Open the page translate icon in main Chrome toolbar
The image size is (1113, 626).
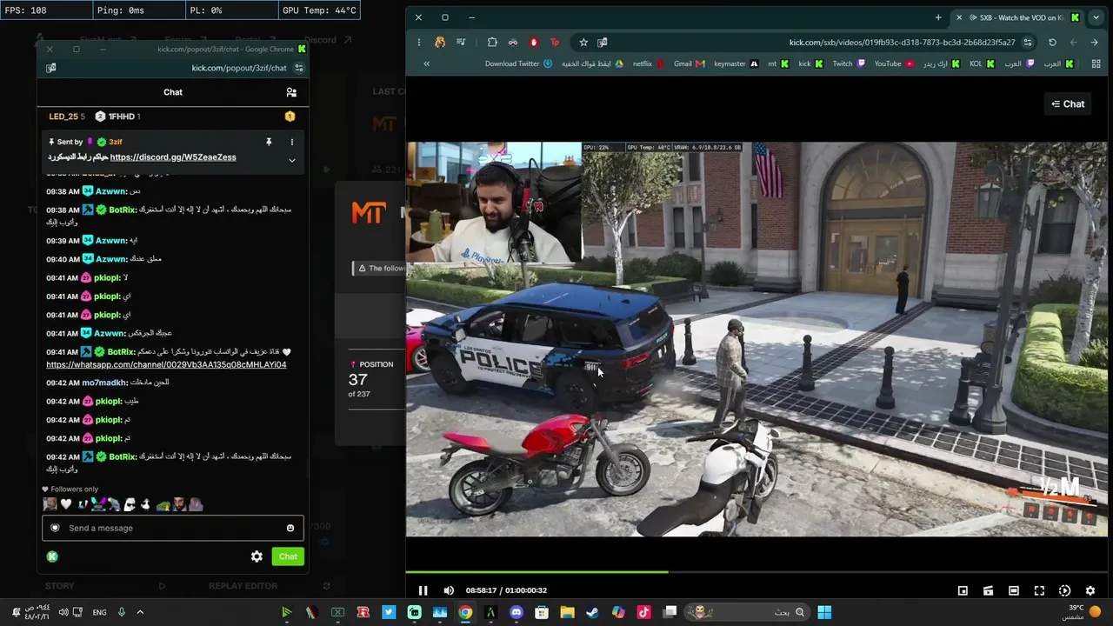coord(602,42)
